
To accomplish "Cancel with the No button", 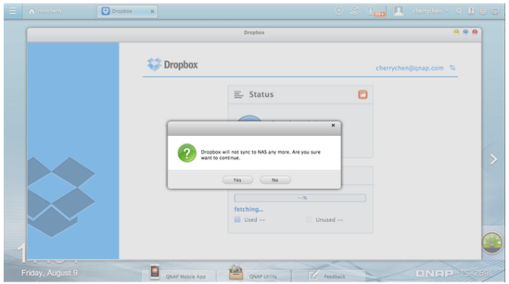I will (x=275, y=180).
